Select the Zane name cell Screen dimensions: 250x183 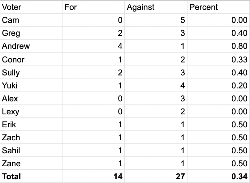31,164
